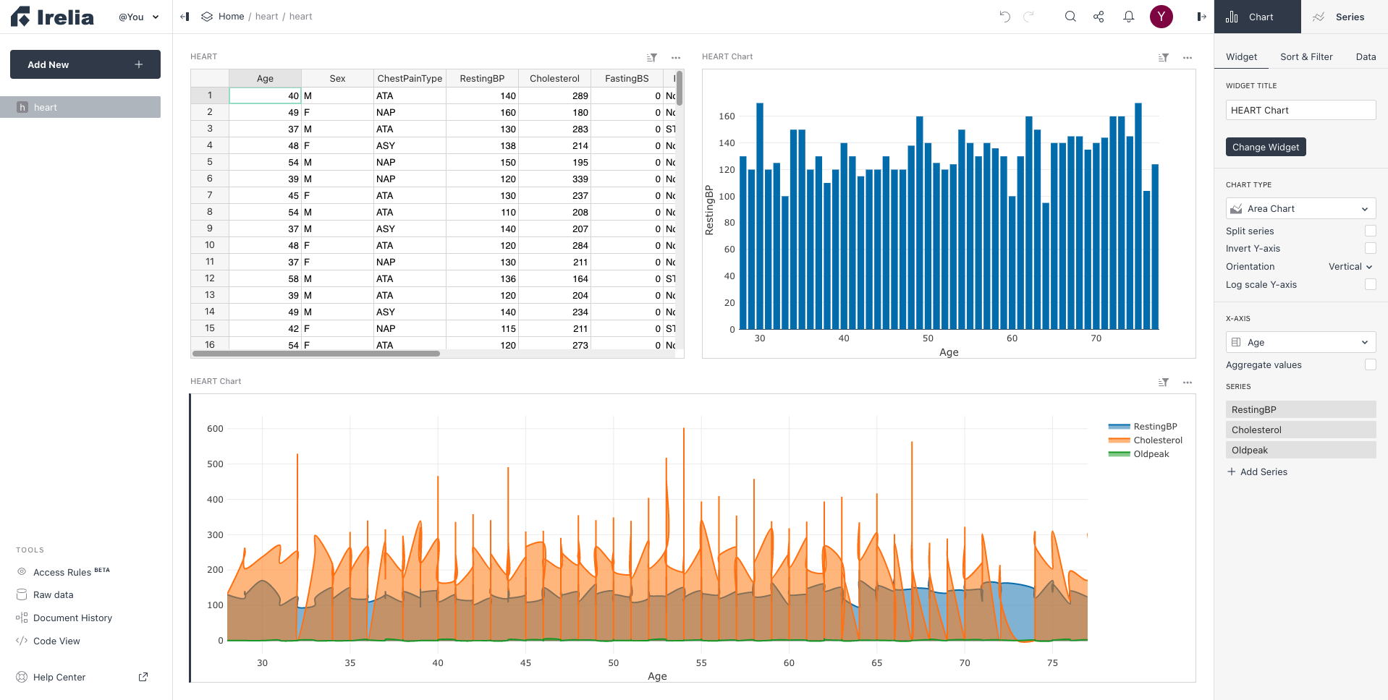Click the Add New button
Image resolution: width=1388 pixels, height=700 pixels.
(x=85, y=64)
